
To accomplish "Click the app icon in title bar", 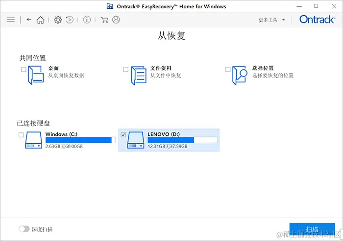I will (x=110, y=6).
